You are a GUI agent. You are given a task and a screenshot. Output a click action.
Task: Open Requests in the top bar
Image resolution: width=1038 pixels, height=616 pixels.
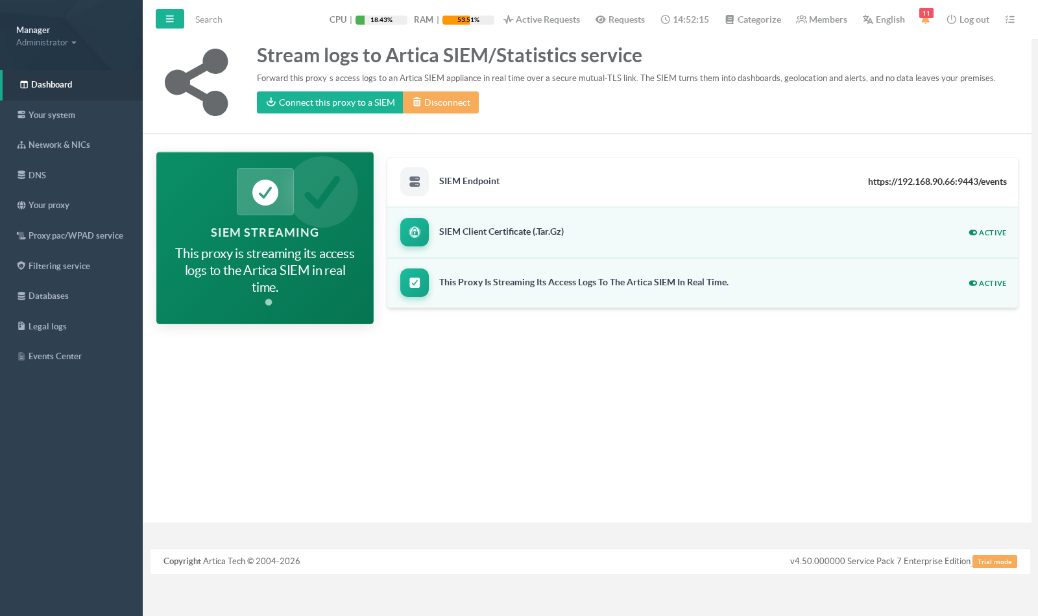point(620,19)
